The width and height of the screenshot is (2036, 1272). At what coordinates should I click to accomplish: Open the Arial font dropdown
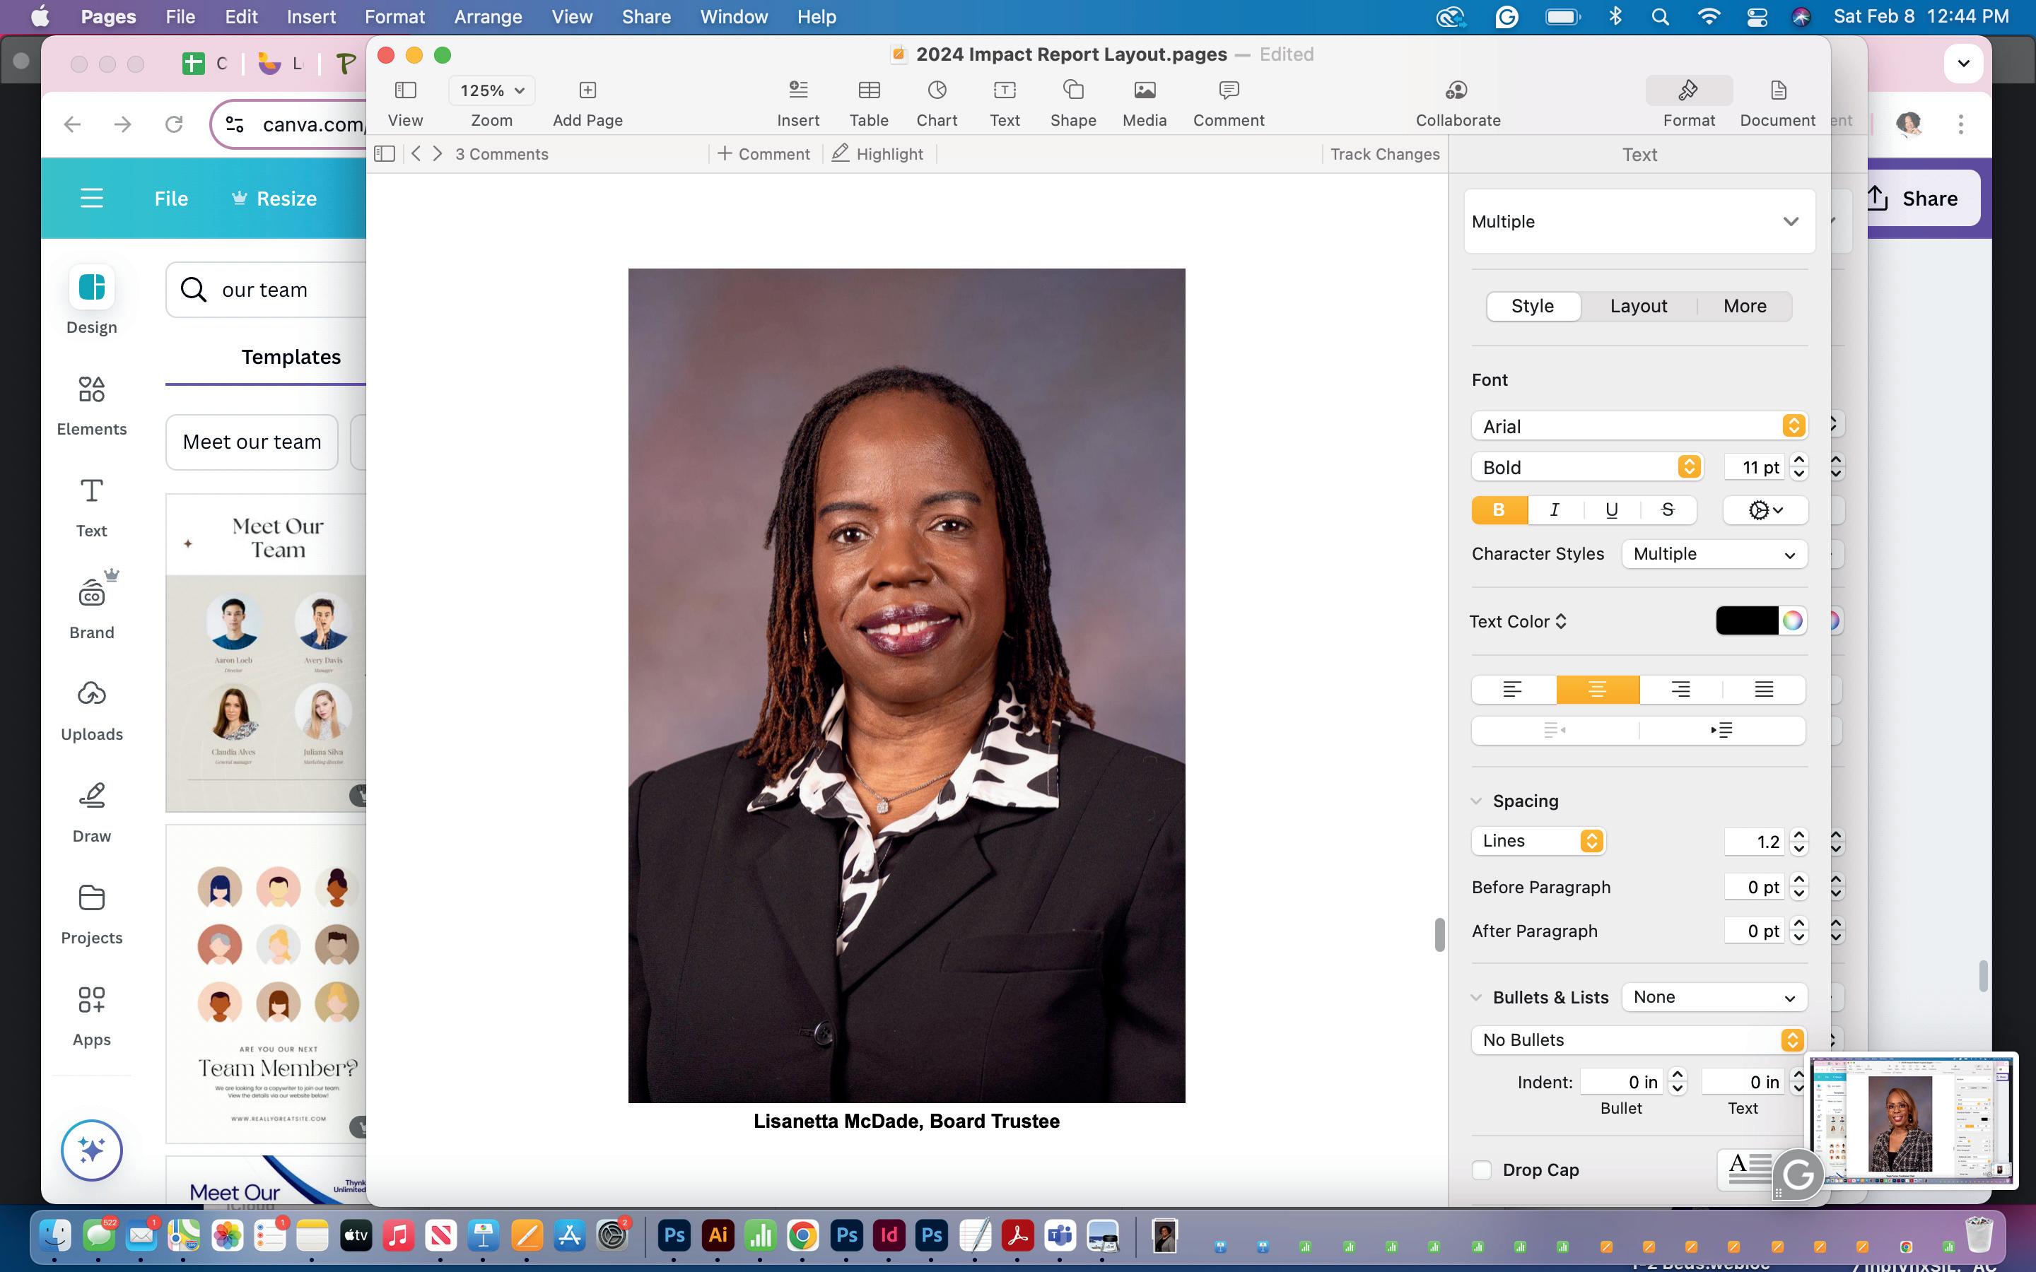click(x=1637, y=427)
